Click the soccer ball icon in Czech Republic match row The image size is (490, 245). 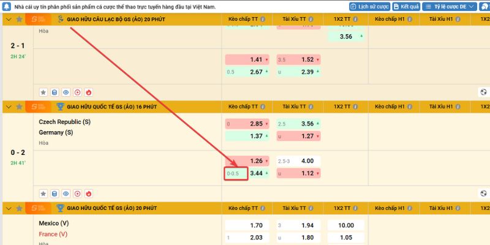point(483,194)
